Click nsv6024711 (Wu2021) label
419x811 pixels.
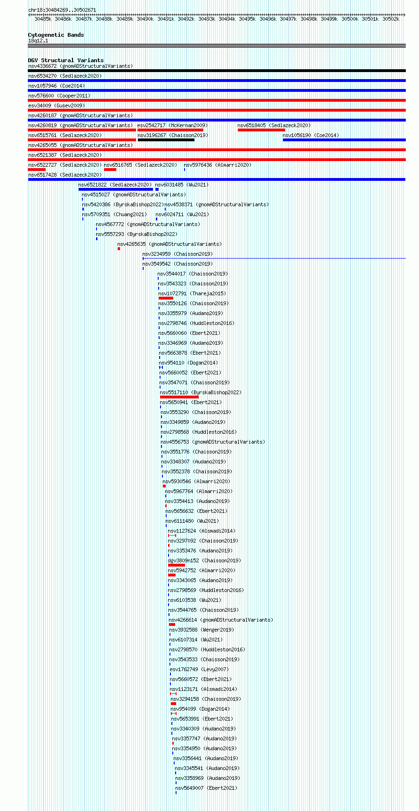coord(183,214)
